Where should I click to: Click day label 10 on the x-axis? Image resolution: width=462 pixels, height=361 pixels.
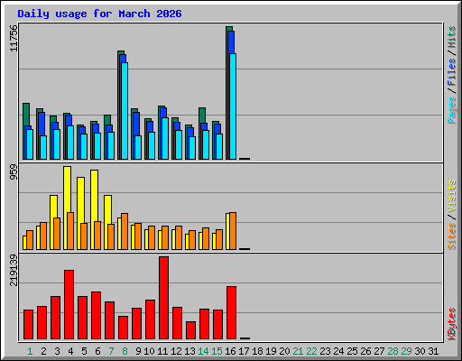[x=149, y=351]
